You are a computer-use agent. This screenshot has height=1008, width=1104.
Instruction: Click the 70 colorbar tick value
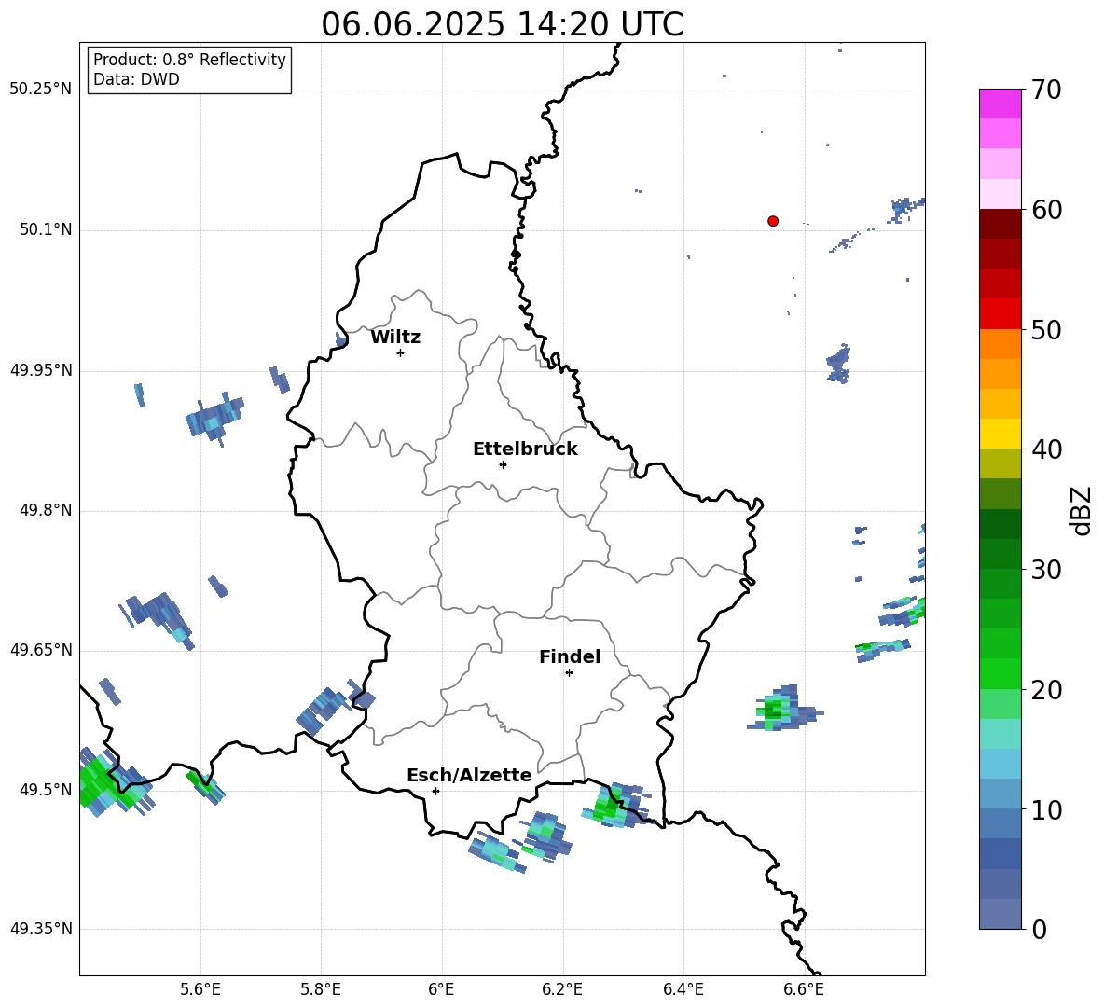[1046, 90]
